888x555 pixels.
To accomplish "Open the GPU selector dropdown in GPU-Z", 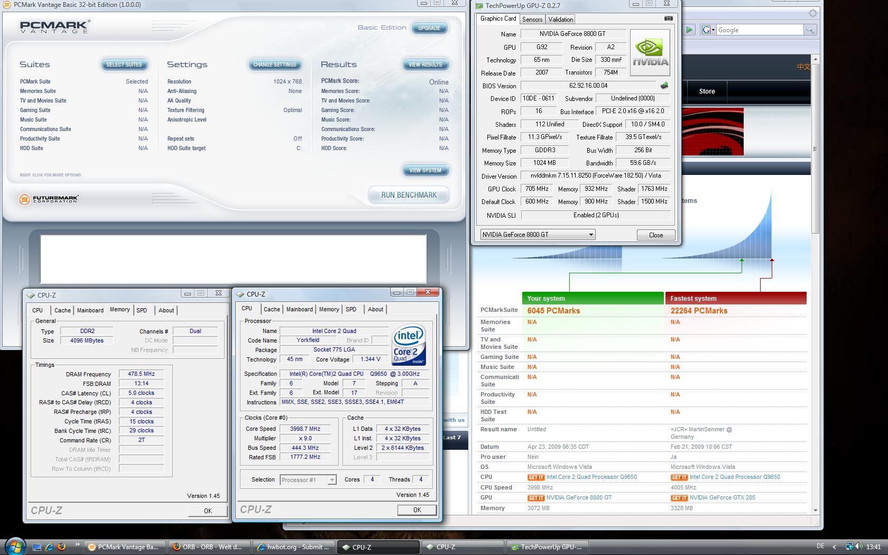I will [x=538, y=235].
